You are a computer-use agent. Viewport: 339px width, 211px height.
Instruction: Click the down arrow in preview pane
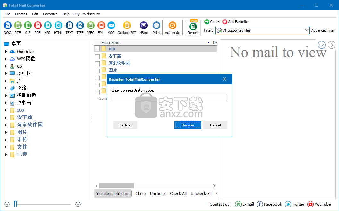tap(322, 45)
